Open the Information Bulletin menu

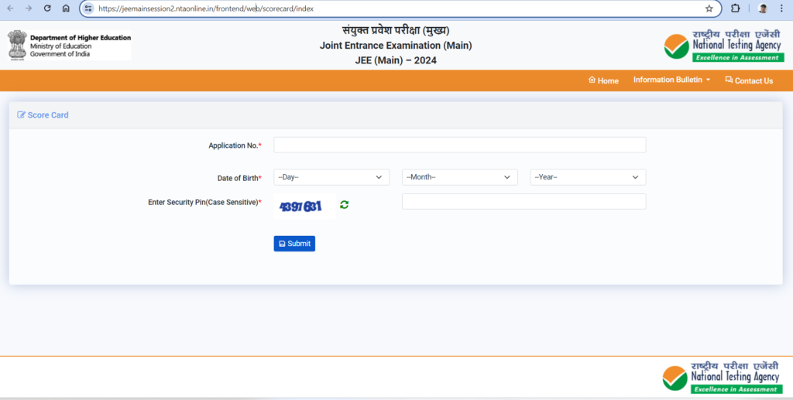point(671,80)
